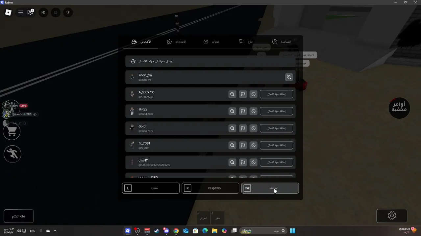Inspect Gold using the magnifier icon

[x=232, y=128]
